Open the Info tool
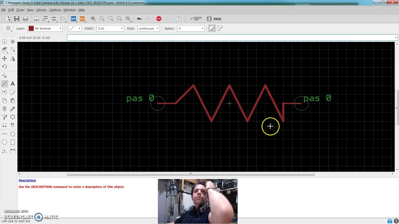 pos(4,42)
